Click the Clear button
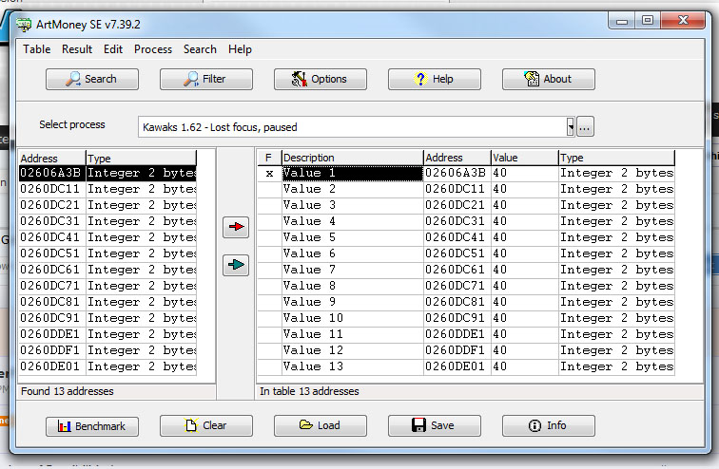719x469 pixels. [x=205, y=426]
